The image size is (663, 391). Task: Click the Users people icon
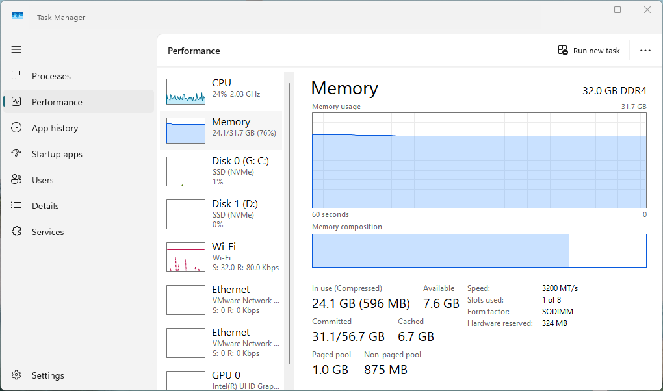pos(16,179)
